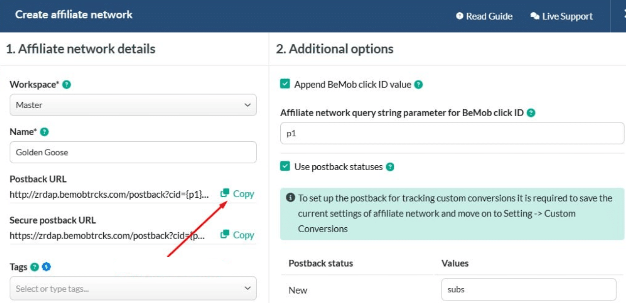Click help icon beside Use postback statuses
Image resolution: width=626 pixels, height=303 pixels.
tap(390, 167)
